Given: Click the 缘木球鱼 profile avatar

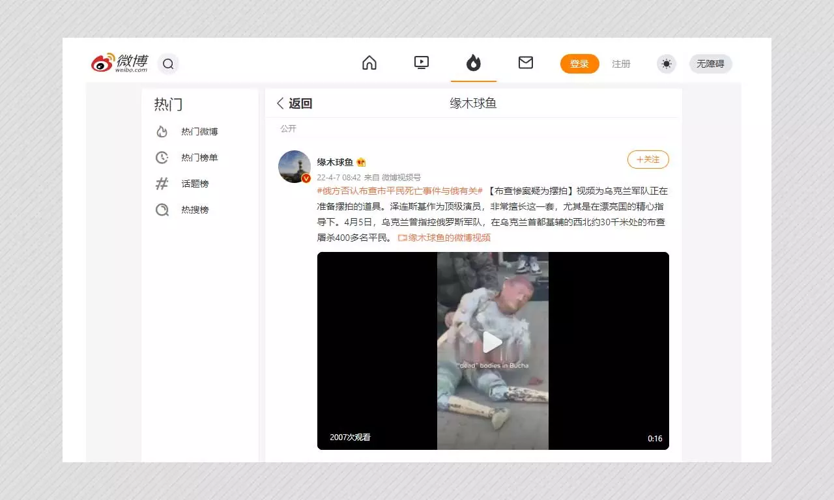Looking at the screenshot, I should [295, 167].
